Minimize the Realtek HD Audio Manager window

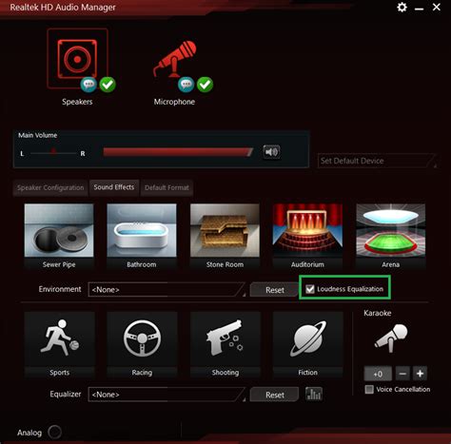click(419, 8)
